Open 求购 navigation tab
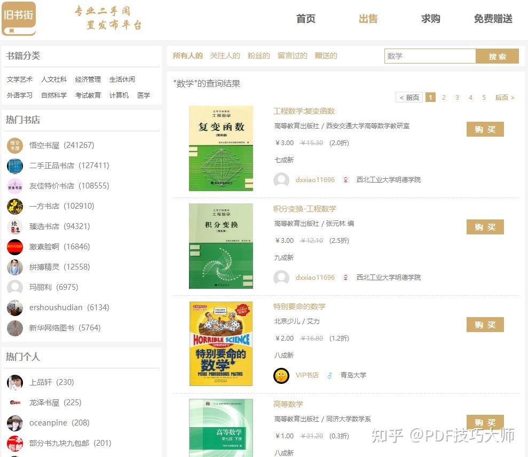Image resolution: width=528 pixels, height=457 pixels. pos(430,19)
